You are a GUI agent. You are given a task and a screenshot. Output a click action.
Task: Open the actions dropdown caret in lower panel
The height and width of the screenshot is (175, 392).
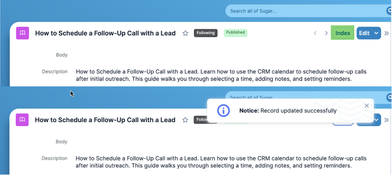[x=377, y=120]
